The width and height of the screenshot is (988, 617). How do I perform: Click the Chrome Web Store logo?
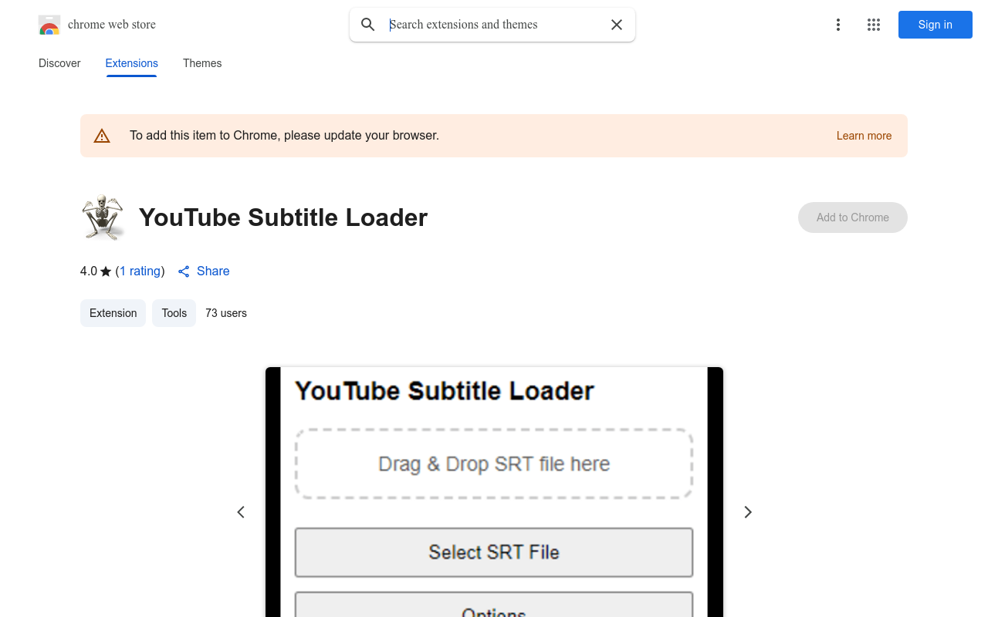[49, 25]
